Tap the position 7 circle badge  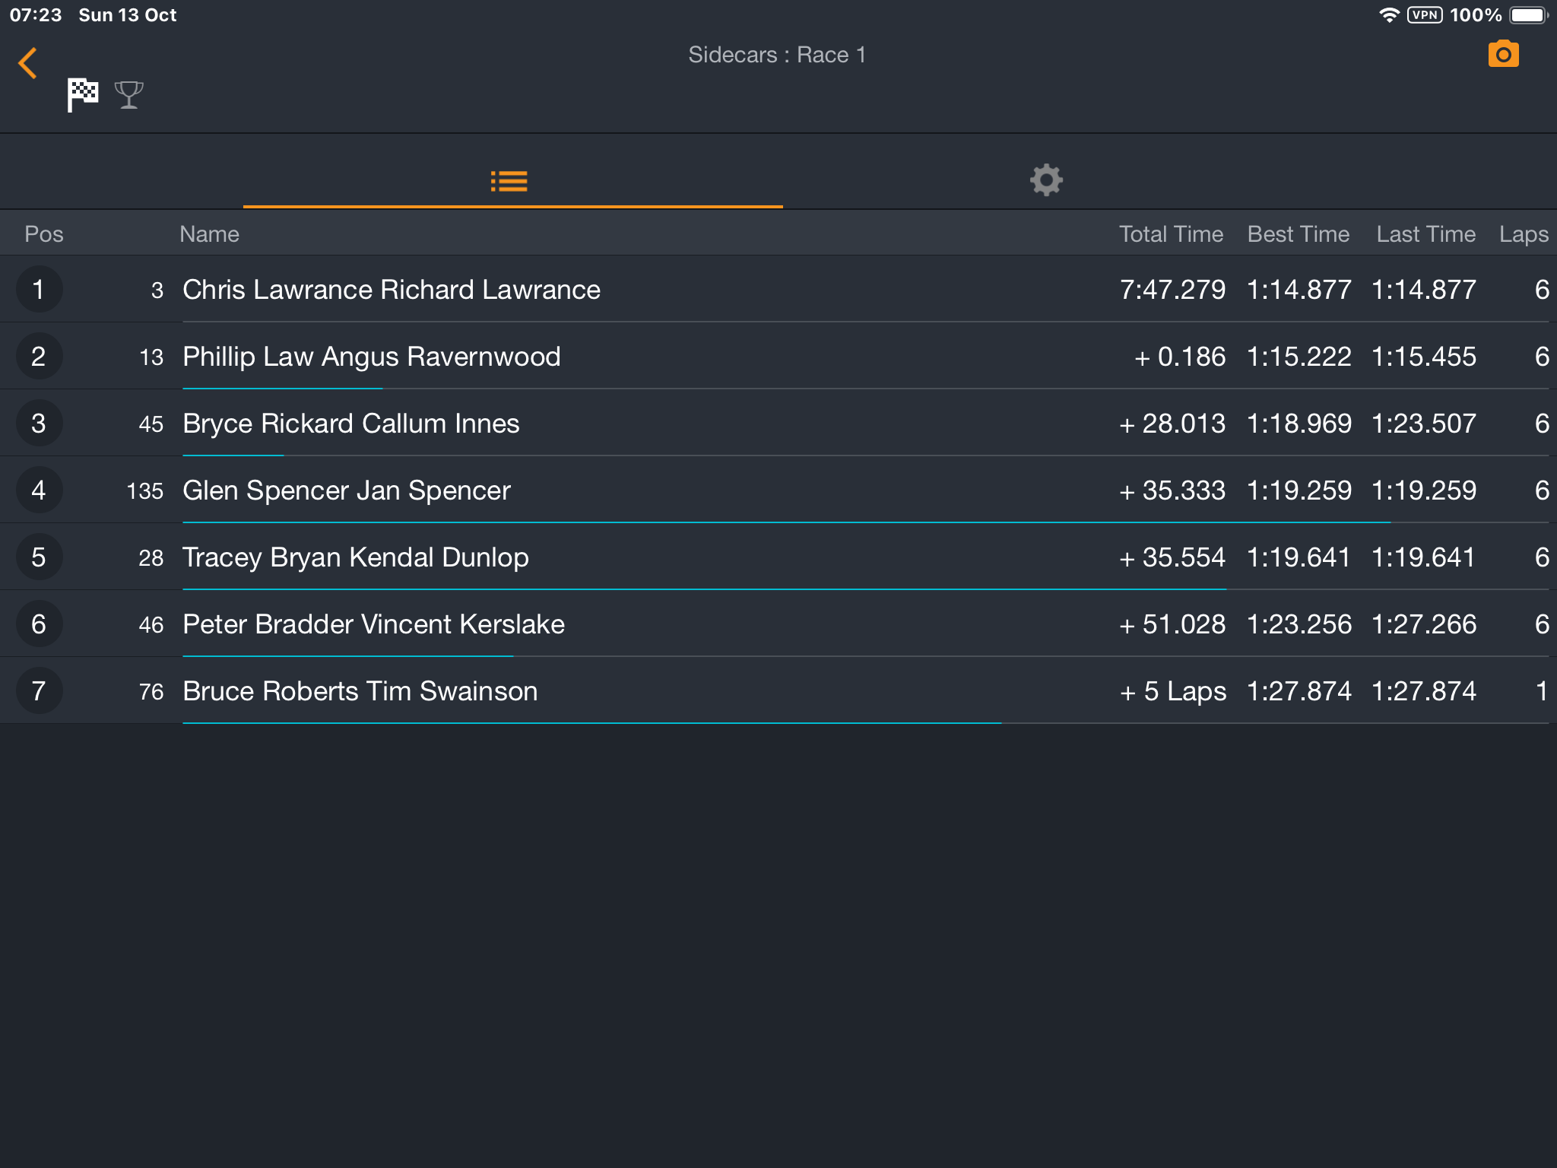(39, 691)
